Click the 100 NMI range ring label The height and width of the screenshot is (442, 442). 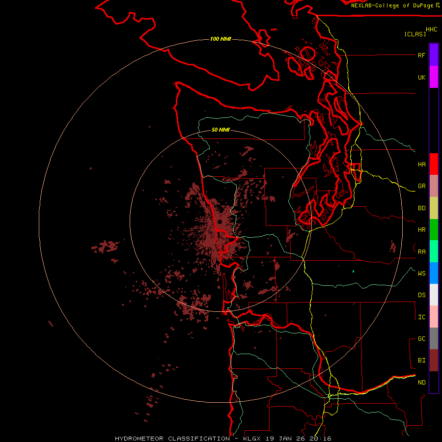click(221, 39)
